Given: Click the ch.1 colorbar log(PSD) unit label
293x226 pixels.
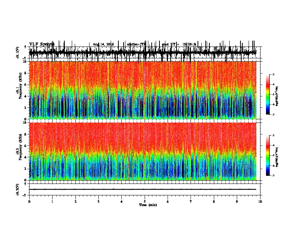Looking at the screenshot, I should (x=277, y=96).
